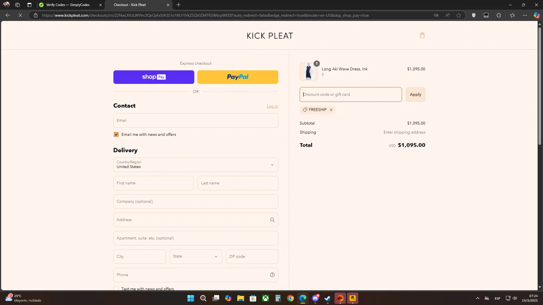Viewport: 543px width, 305px height.
Task: Click the address search magnifier icon
Action: (x=272, y=220)
